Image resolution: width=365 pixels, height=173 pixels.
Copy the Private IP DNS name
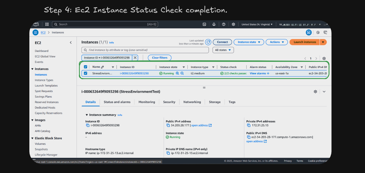[168, 153]
